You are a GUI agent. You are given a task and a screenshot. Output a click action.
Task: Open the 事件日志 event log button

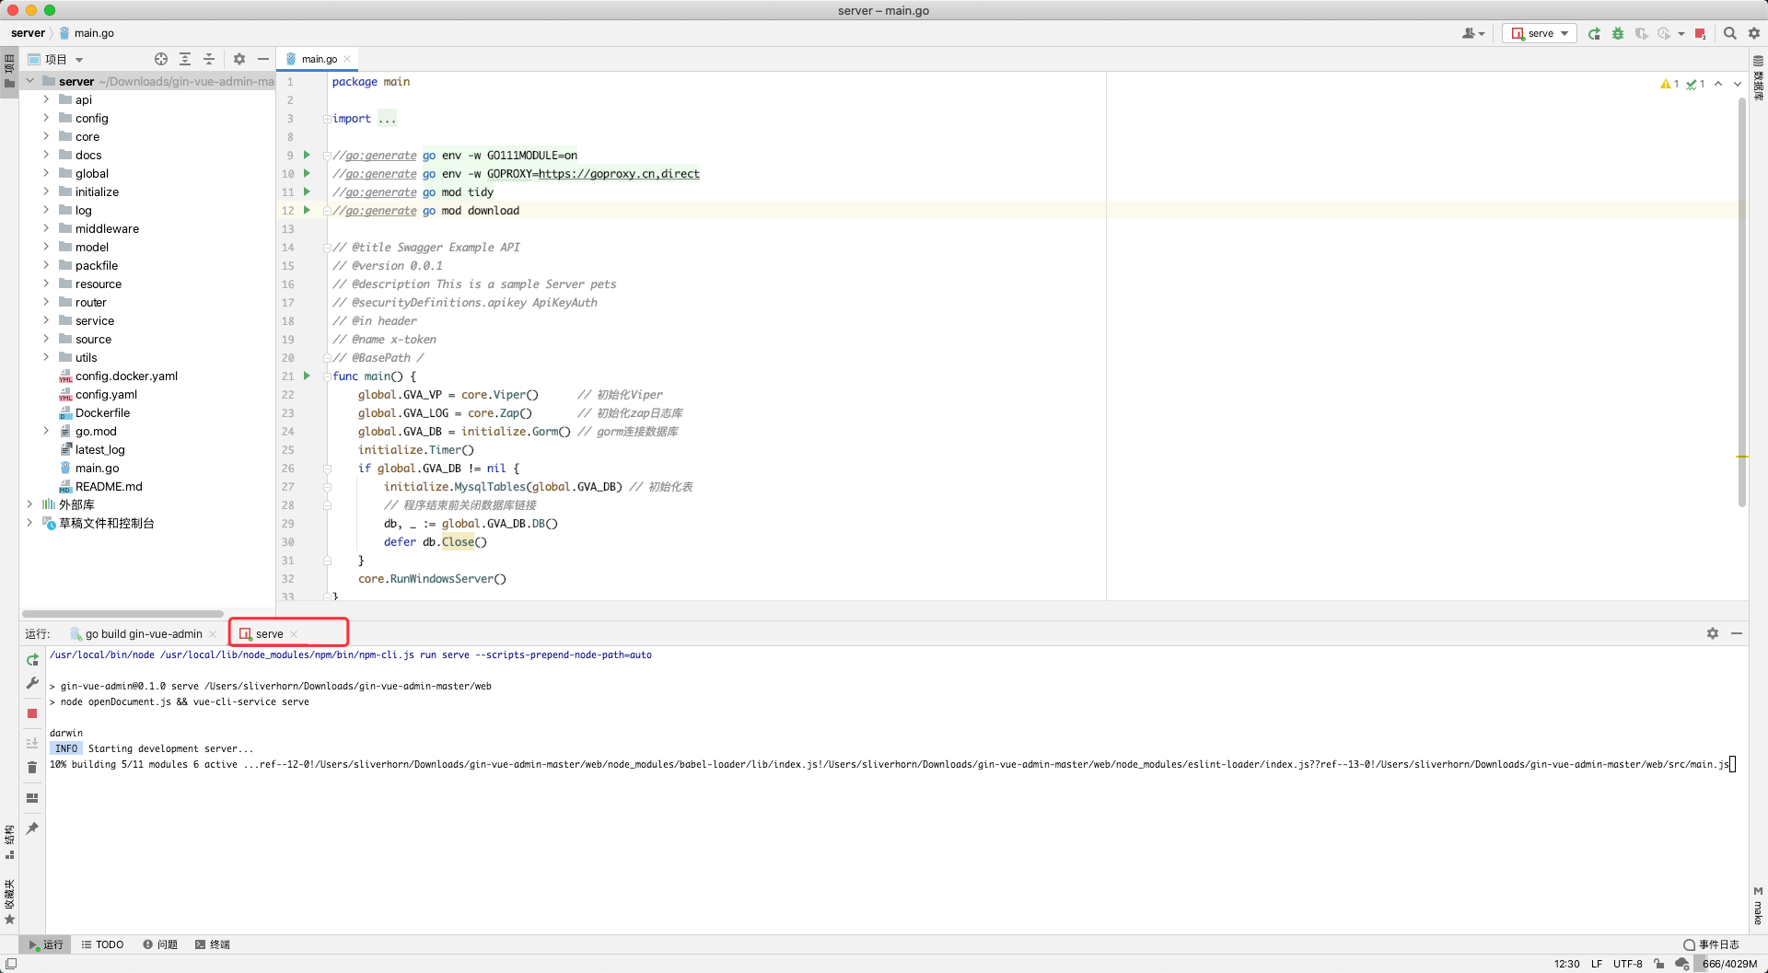1711,944
